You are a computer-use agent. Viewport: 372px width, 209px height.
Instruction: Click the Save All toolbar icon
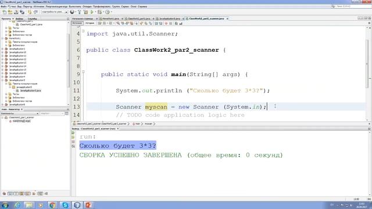coord(22,12)
